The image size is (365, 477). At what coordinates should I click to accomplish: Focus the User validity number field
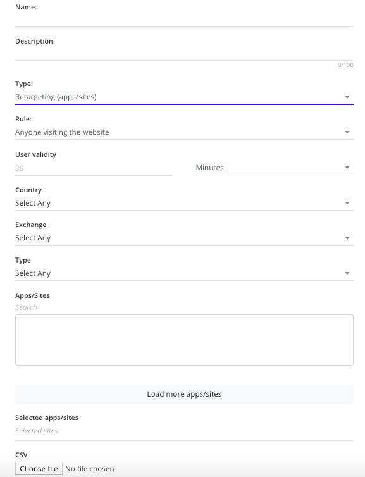pyautogui.click(x=94, y=168)
